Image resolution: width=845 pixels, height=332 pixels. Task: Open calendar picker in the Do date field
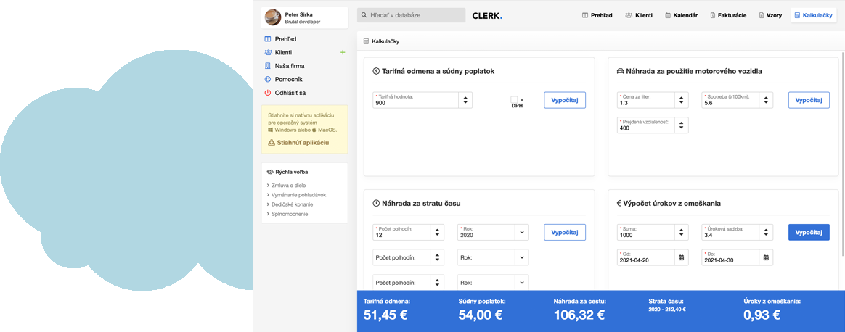[766, 257]
